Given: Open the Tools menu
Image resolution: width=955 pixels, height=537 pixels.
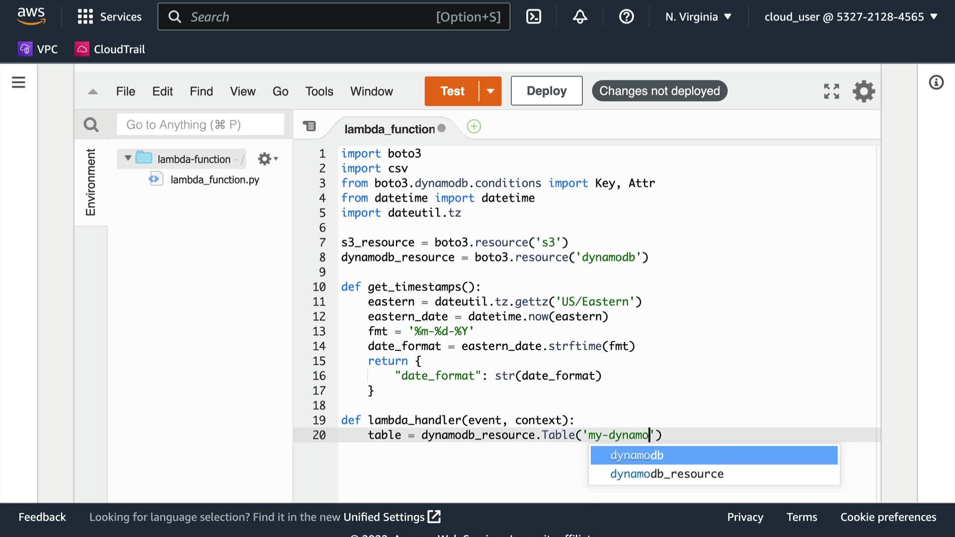Looking at the screenshot, I should tap(319, 91).
